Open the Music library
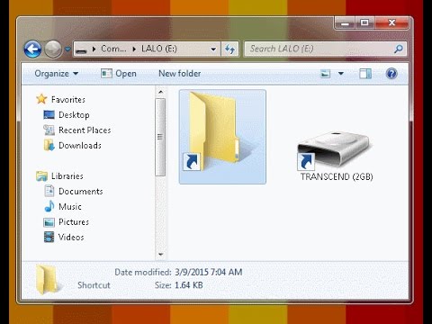Viewport: 432px width, 324px height. [x=70, y=207]
